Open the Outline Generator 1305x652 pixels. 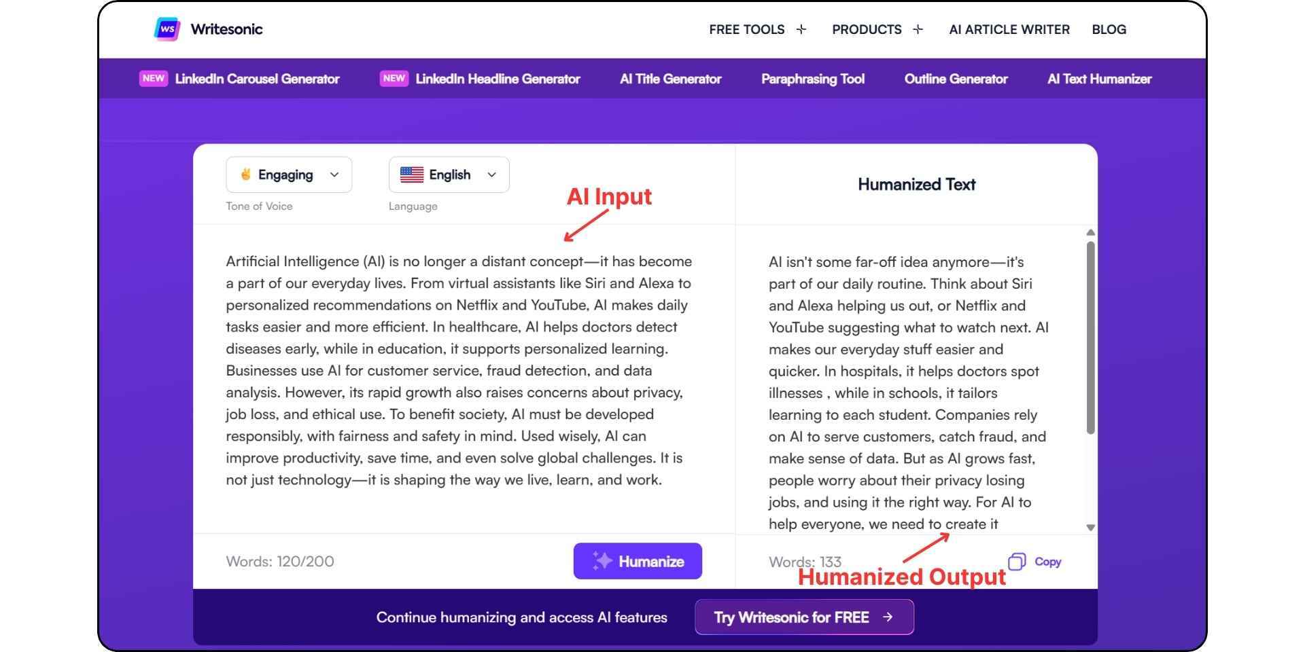956,79
